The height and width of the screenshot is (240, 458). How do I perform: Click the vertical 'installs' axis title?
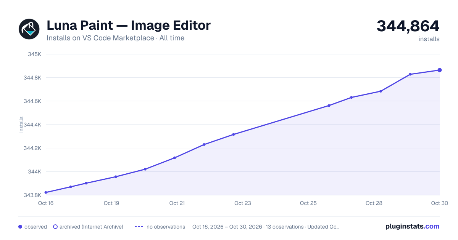[21, 125]
